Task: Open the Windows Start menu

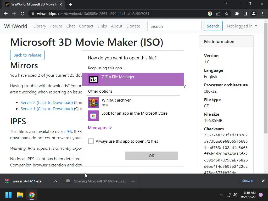Action: pyautogui.click(x=8, y=195)
